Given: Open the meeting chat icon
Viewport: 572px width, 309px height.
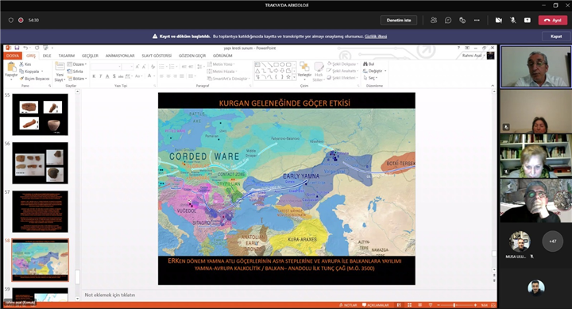Looking at the screenshot, I should click(x=448, y=21).
